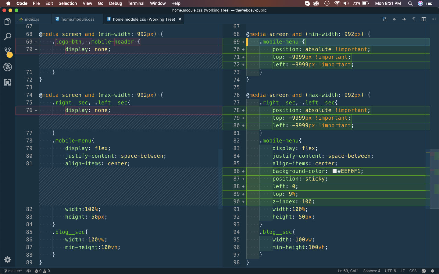Select home.module.css (Working Tree) tab
This screenshot has height=274, width=439.
pos(144,19)
